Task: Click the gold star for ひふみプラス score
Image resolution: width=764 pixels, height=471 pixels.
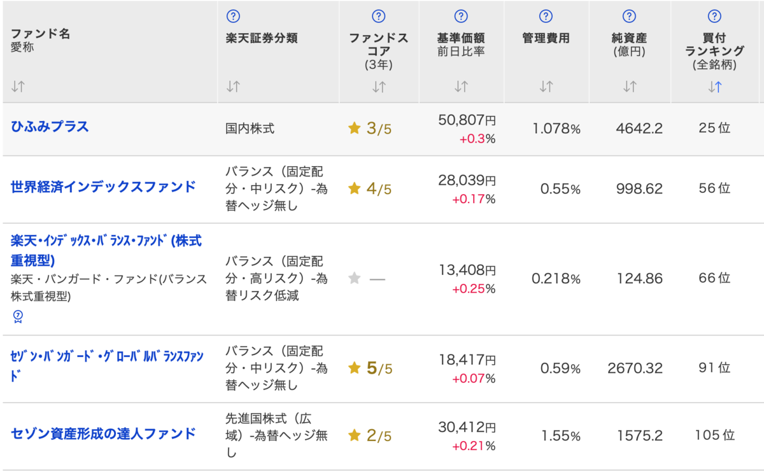Action: pos(355,129)
